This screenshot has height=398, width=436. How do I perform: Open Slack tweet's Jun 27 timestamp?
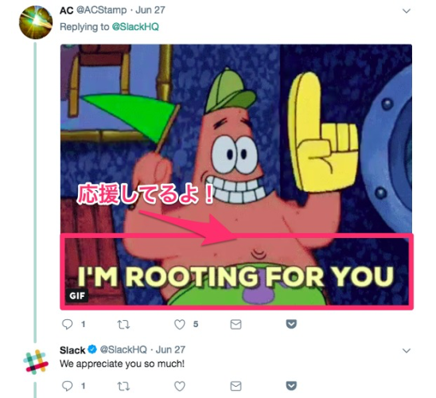[x=170, y=349]
